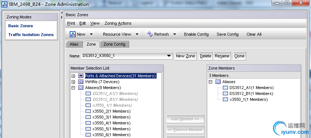Viewport: 311px width, 138px height.
Task: Collapse Aliases(8 Members) tree node
Action: click(x=73, y=88)
